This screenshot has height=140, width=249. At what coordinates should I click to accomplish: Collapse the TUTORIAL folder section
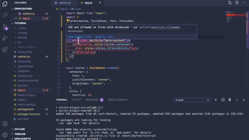[21, 23]
